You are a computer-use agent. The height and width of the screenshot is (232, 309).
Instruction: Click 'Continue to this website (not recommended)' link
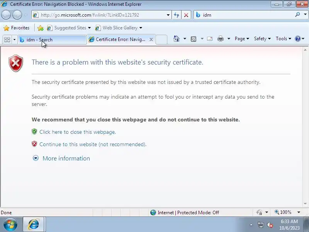[93, 144]
